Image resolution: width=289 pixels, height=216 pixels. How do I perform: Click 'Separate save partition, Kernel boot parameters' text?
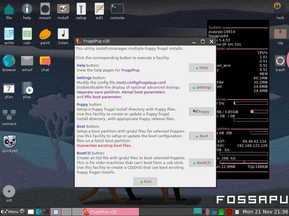pos(121,92)
